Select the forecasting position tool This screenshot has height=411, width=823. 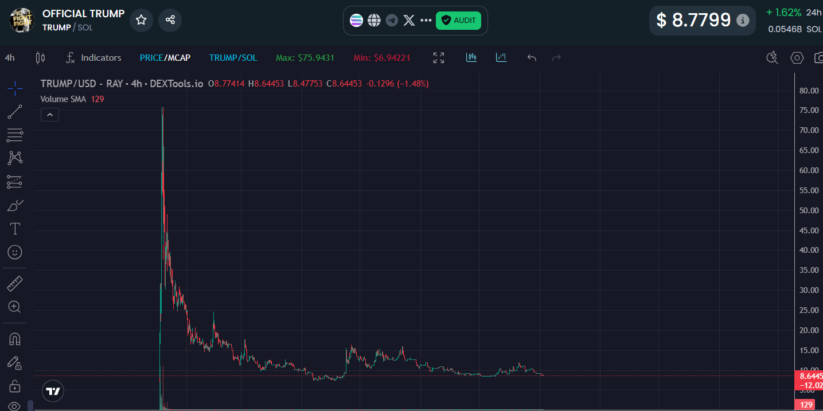(15, 182)
